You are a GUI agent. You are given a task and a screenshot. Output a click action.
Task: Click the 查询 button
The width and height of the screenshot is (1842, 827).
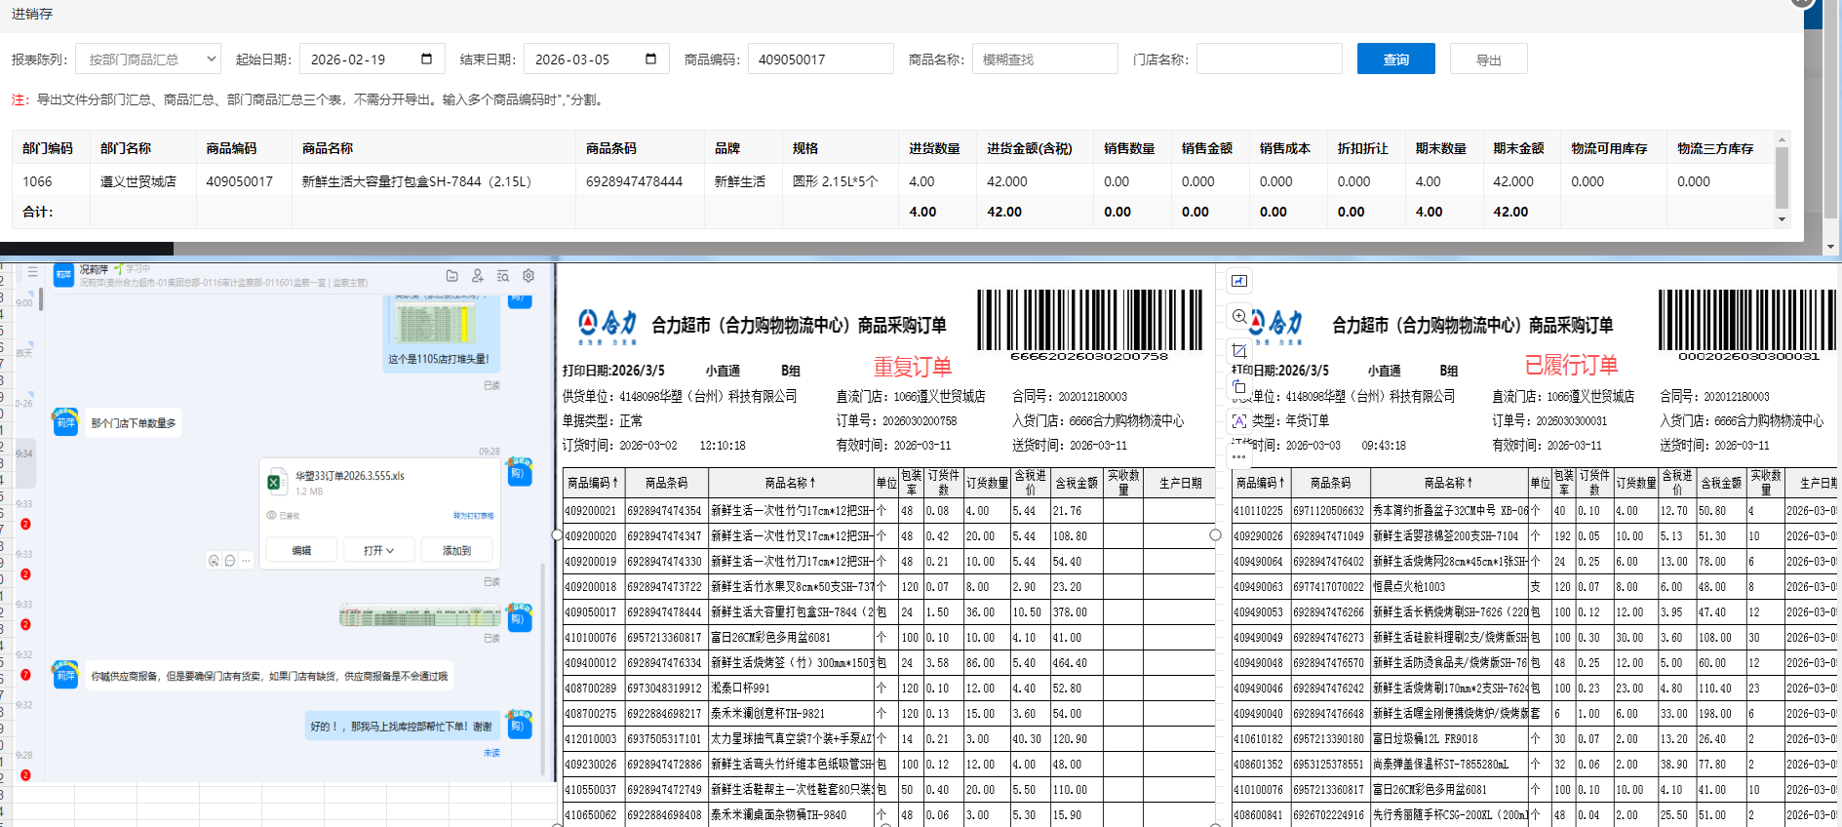pyautogui.click(x=1395, y=59)
